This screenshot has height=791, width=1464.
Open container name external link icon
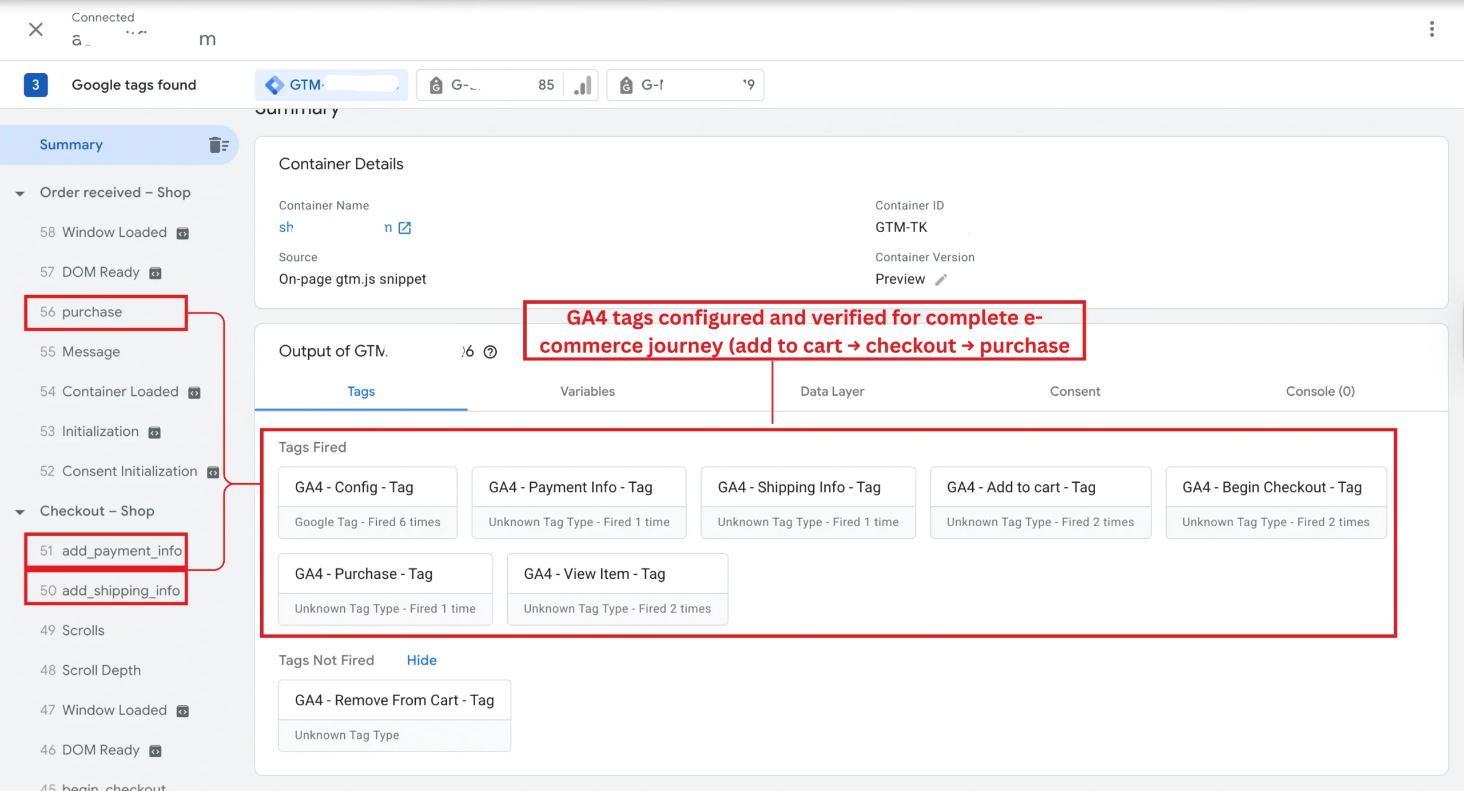click(405, 228)
